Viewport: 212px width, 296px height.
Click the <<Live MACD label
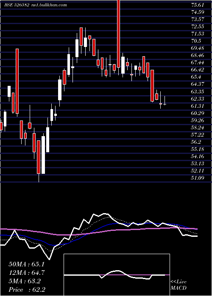pos(179,285)
